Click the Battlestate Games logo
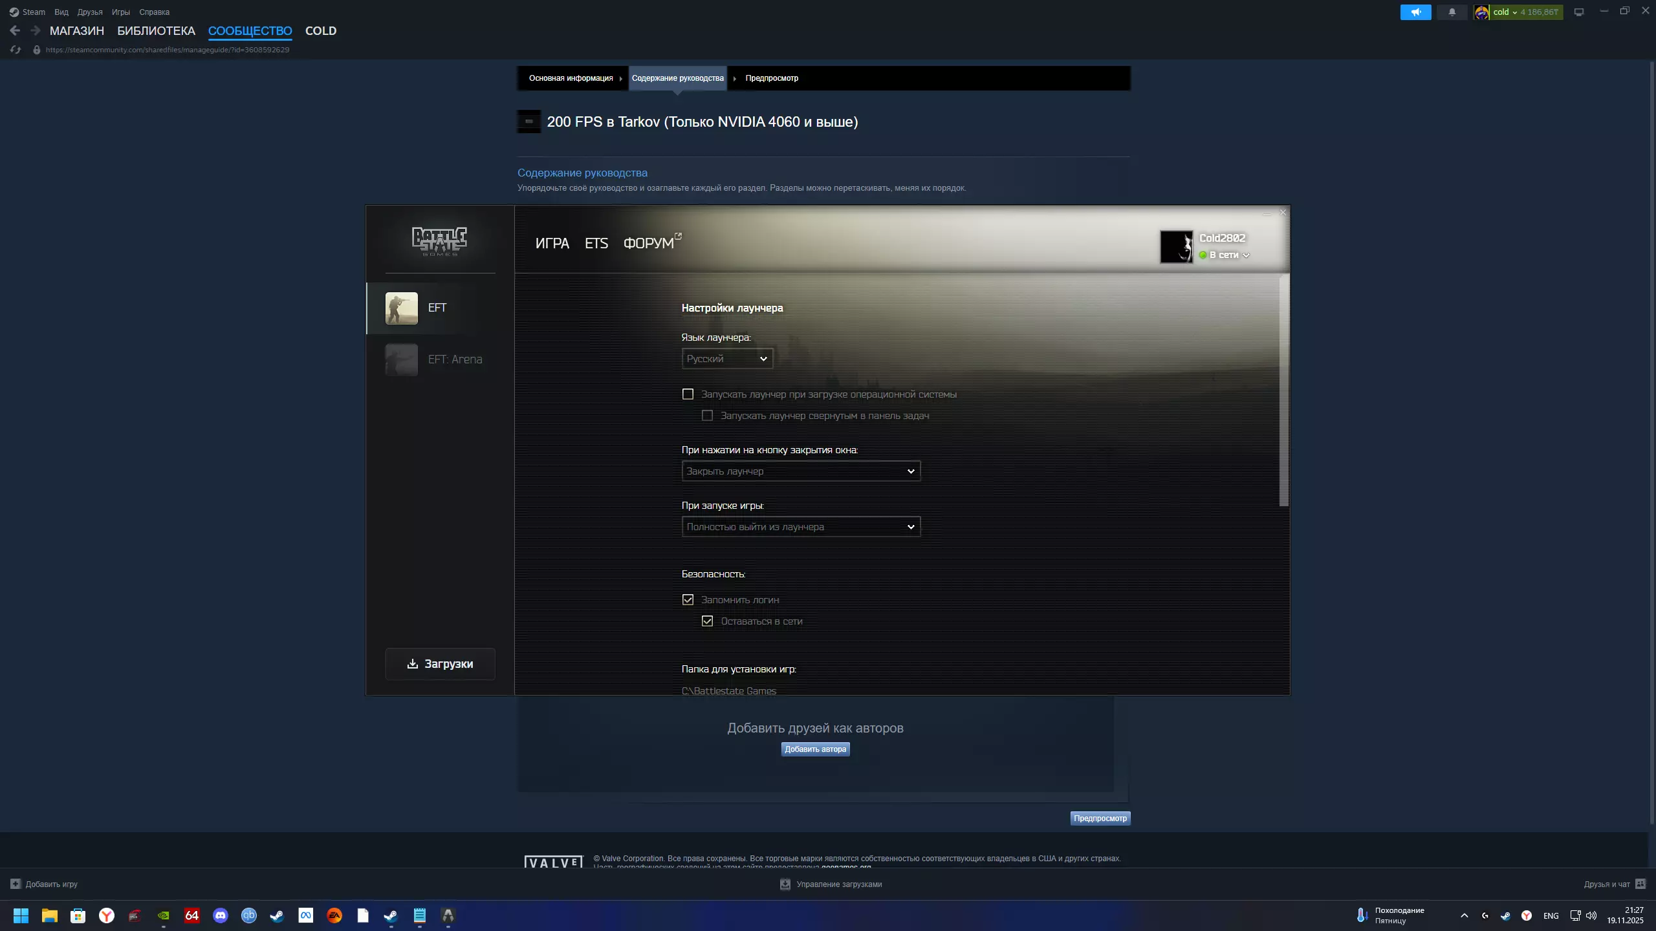The image size is (1656, 931). [x=440, y=241]
